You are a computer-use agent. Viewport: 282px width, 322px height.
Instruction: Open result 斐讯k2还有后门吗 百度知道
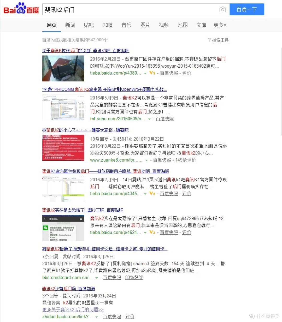(69, 289)
